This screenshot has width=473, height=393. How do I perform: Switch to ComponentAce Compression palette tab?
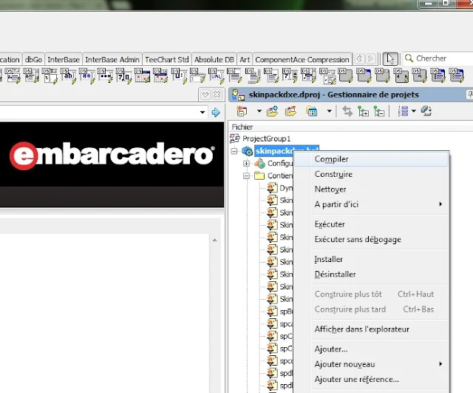pyautogui.click(x=302, y=59)
